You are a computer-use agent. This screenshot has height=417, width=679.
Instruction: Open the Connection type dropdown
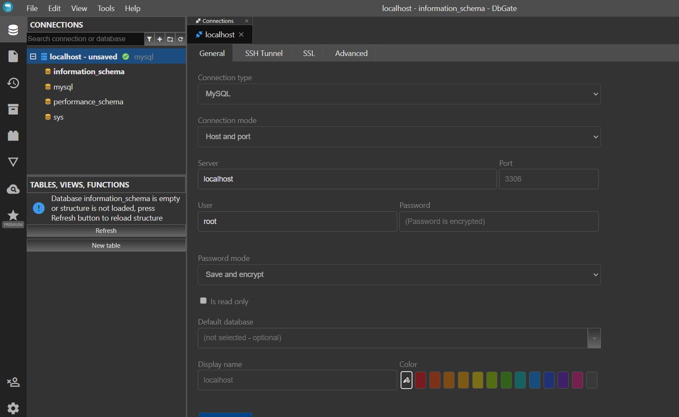click(x=399, y=94)
